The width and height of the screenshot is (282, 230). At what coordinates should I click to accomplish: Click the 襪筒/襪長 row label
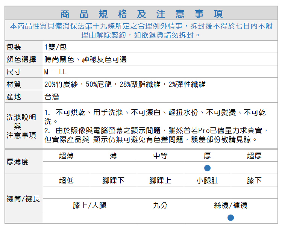click(23, 199)
